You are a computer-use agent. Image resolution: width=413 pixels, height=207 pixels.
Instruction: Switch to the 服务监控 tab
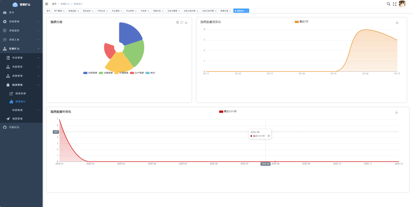coord(88,11)
